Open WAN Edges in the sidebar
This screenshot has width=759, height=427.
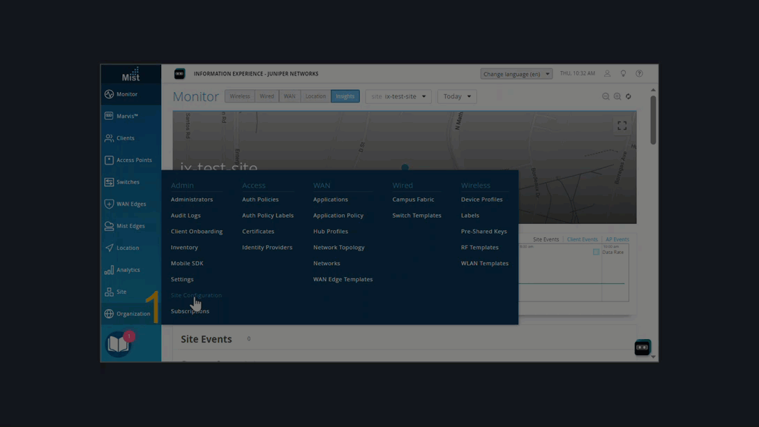[x=130, y=204]
